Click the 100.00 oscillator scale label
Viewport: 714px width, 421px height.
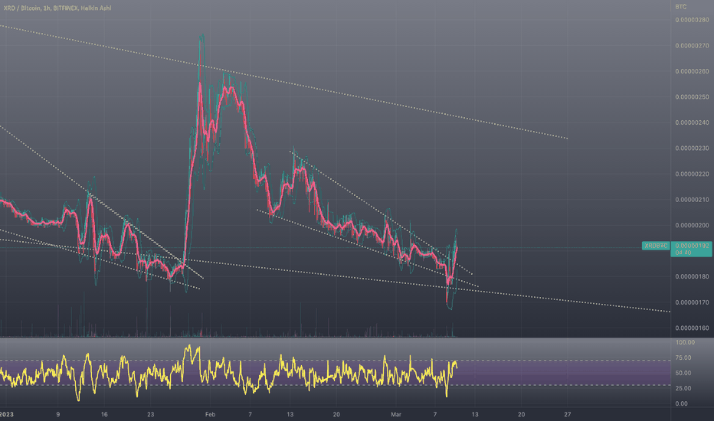coord(686,342)
